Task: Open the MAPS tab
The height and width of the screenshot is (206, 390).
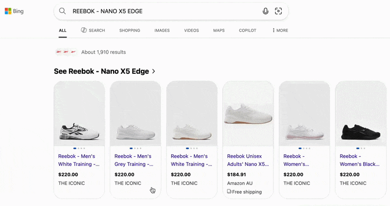Action: coord(219,30)
